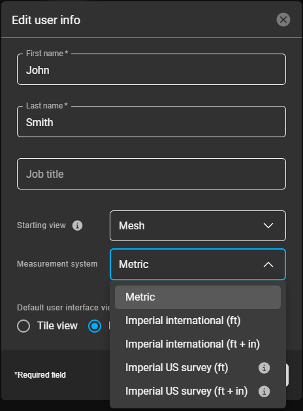Click the Measurement system label
Screen dimensions: 303x411
57,264
